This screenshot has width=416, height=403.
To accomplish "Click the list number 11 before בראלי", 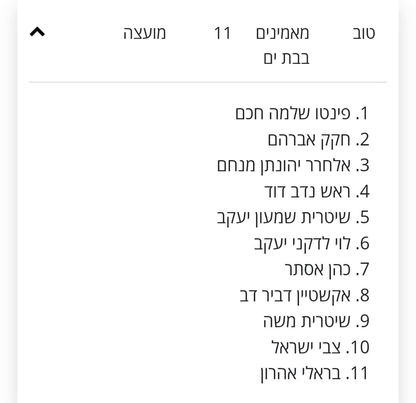I will point(359,374).
